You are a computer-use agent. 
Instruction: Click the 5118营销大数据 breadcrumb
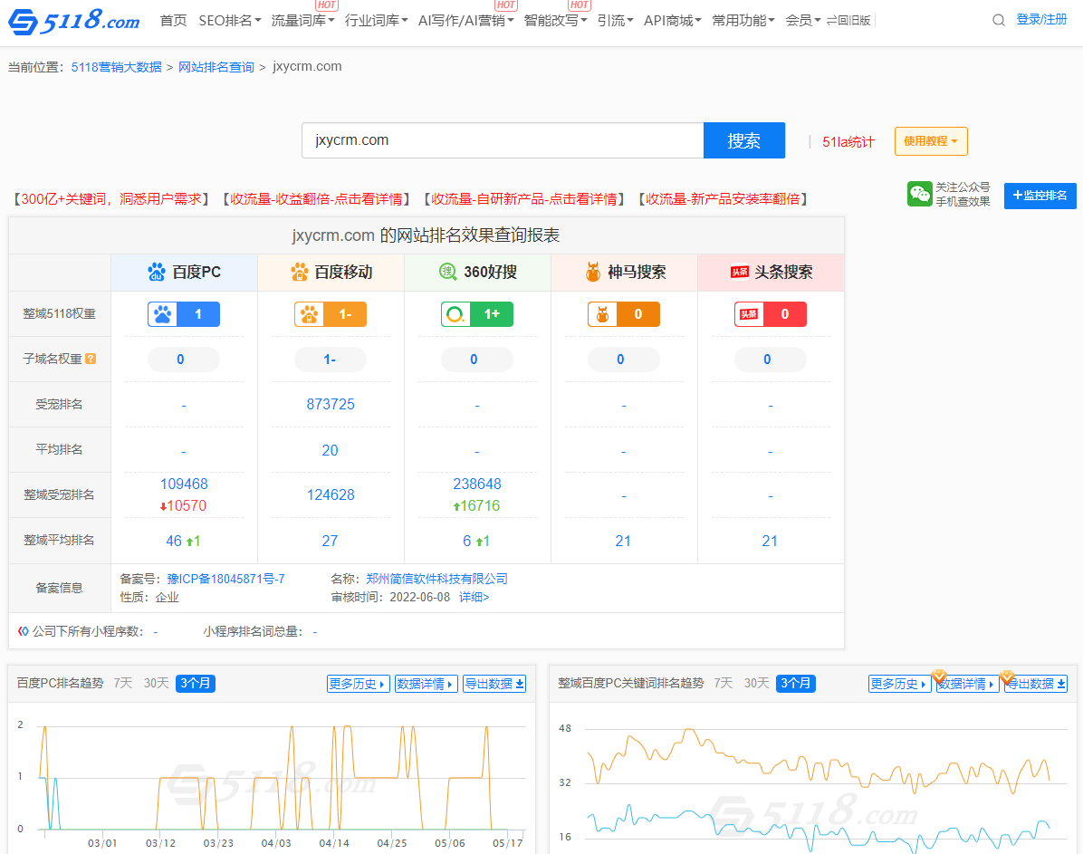point(116,67)
